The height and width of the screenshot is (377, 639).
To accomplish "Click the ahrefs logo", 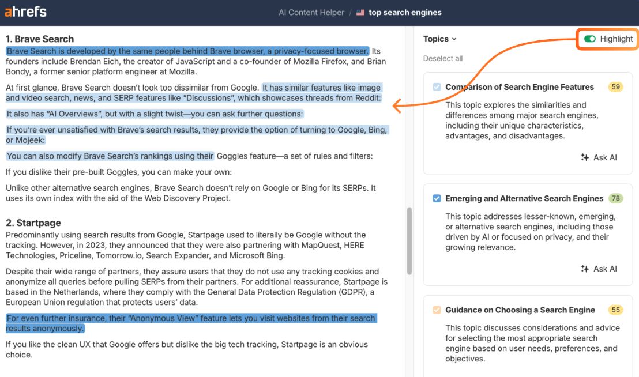I will point(24,12).
